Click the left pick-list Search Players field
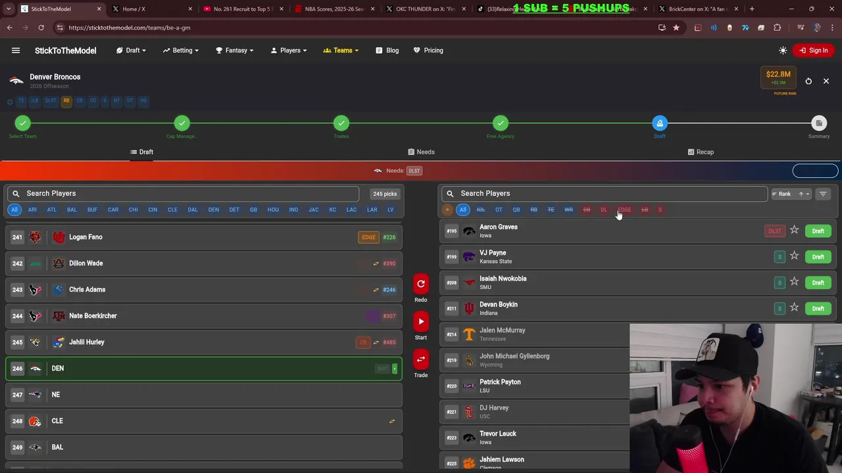Image resolution: width=842 pixels, height=473 pixels. (x=183, y=194)
